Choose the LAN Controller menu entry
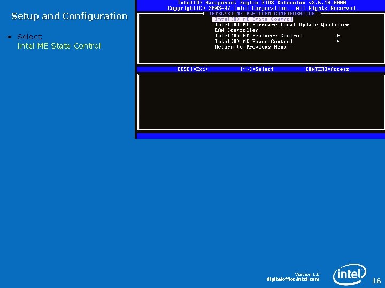Viewport: 385px width, 288px height. (236, 30)
